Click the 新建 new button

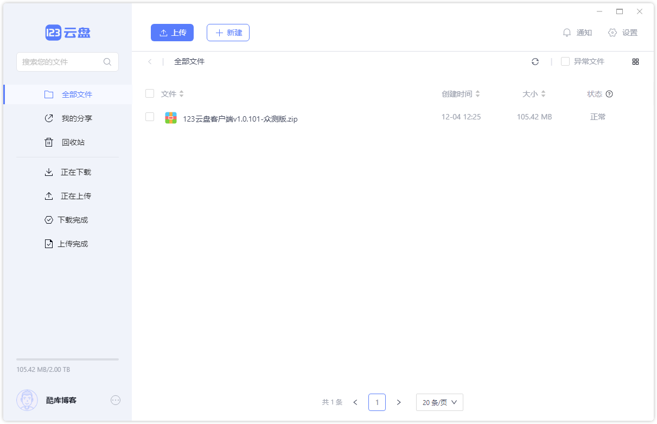228,33
